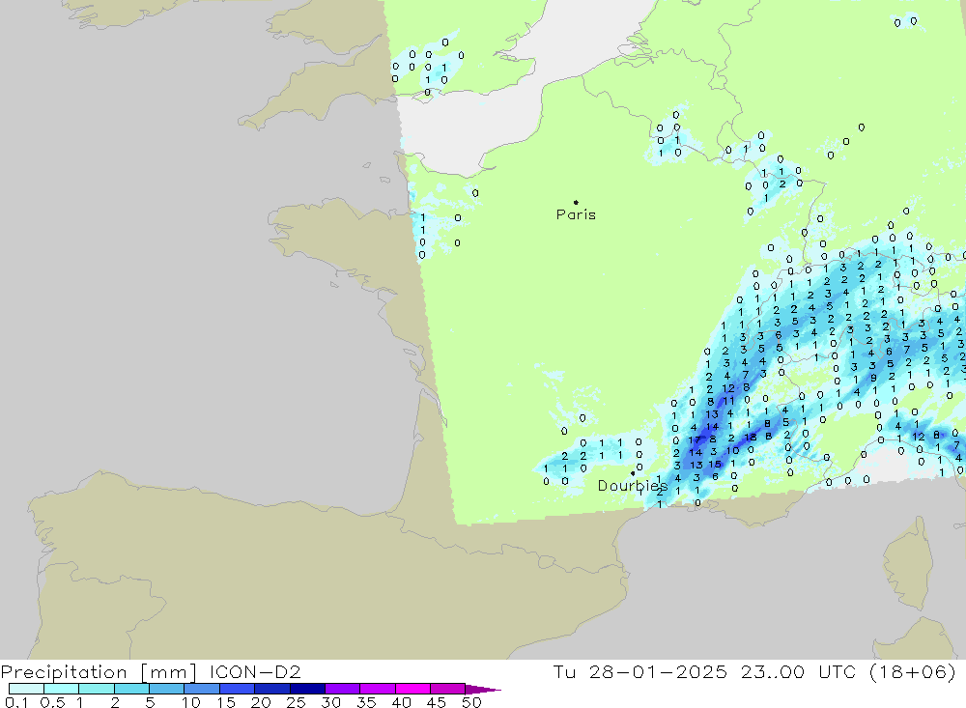Click the legend label '45'
The image size is (966, 708).
point(437,702)
